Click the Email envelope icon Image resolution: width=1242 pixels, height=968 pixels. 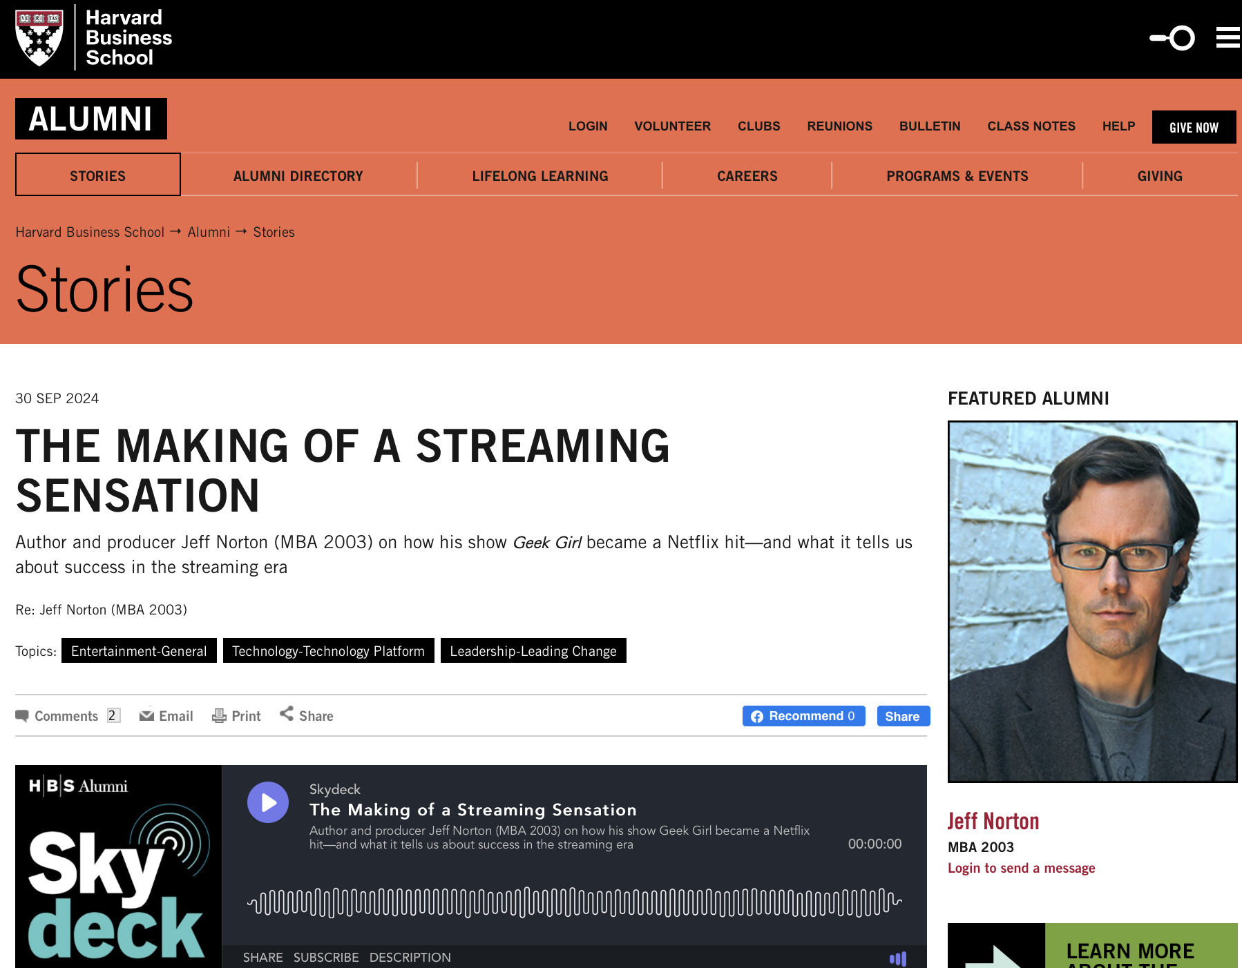tap(146, 716)
